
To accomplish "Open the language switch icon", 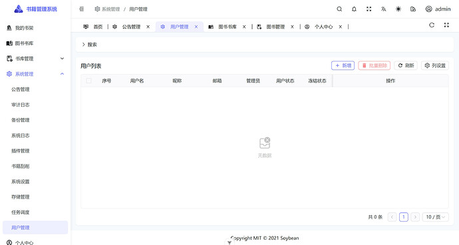I will coord(383,9).
